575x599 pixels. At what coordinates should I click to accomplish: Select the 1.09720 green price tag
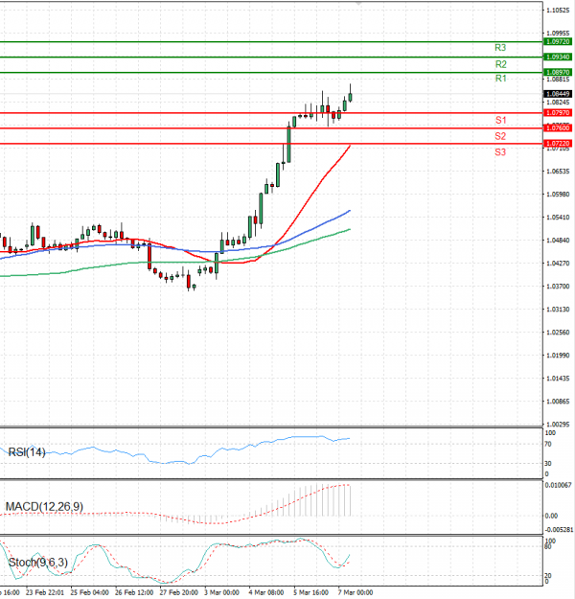tap(558, 41)
